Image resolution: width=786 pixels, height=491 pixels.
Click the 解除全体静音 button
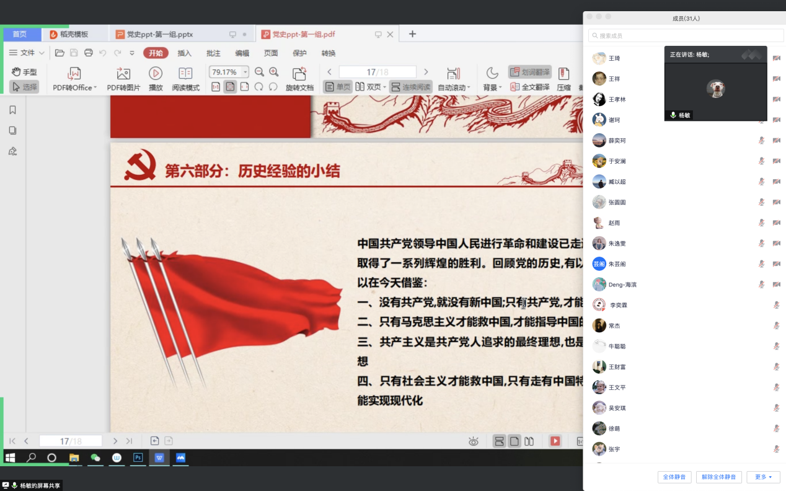coord(718,477)
